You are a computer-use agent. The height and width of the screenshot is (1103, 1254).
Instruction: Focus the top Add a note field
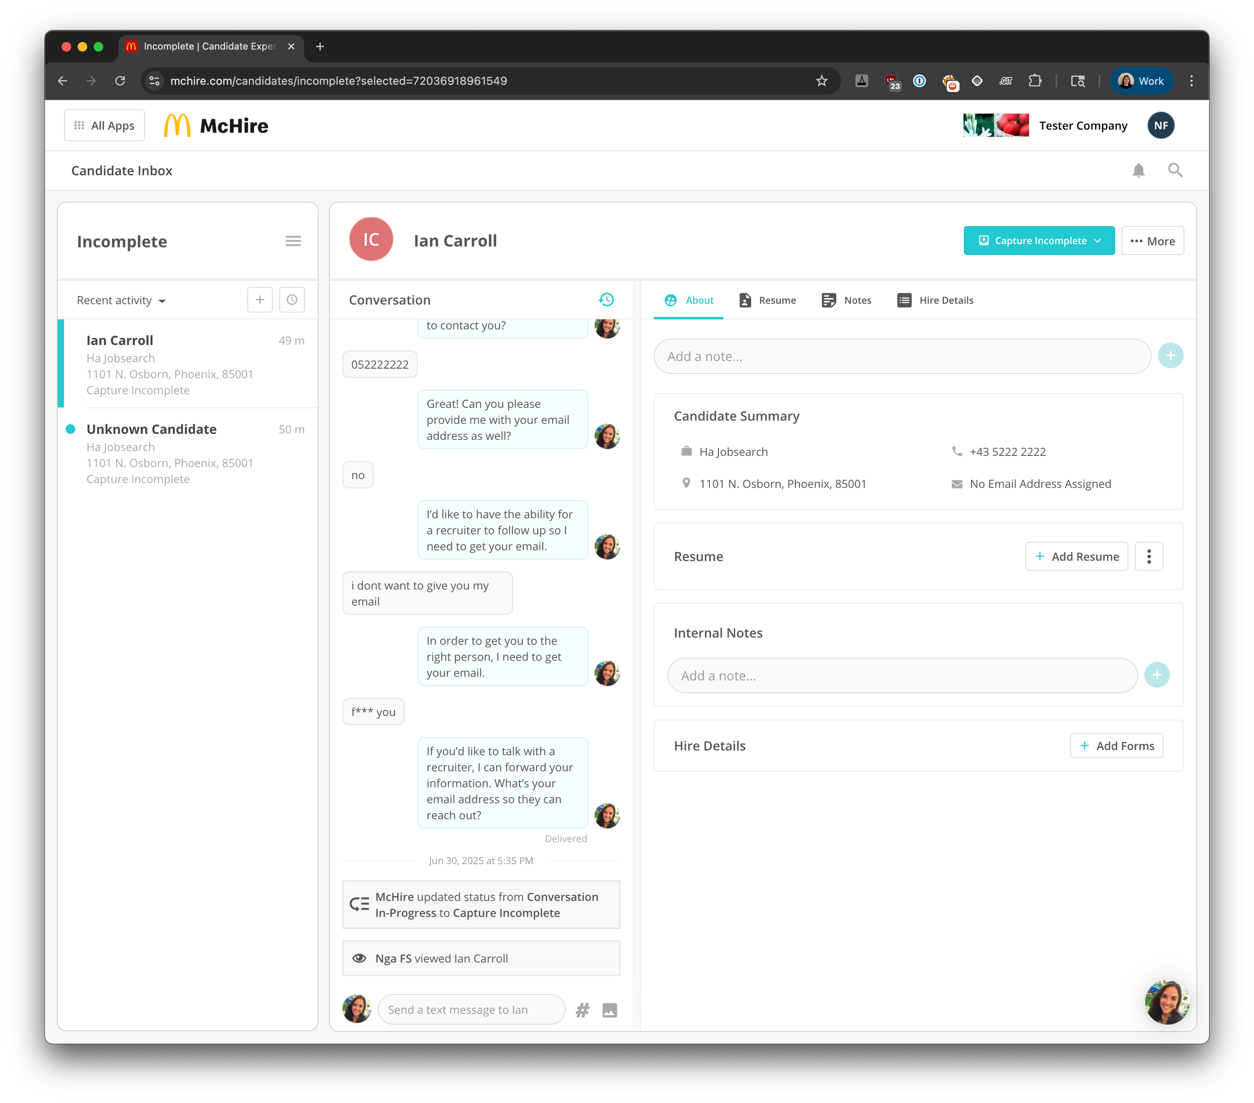tap(902, 356)
